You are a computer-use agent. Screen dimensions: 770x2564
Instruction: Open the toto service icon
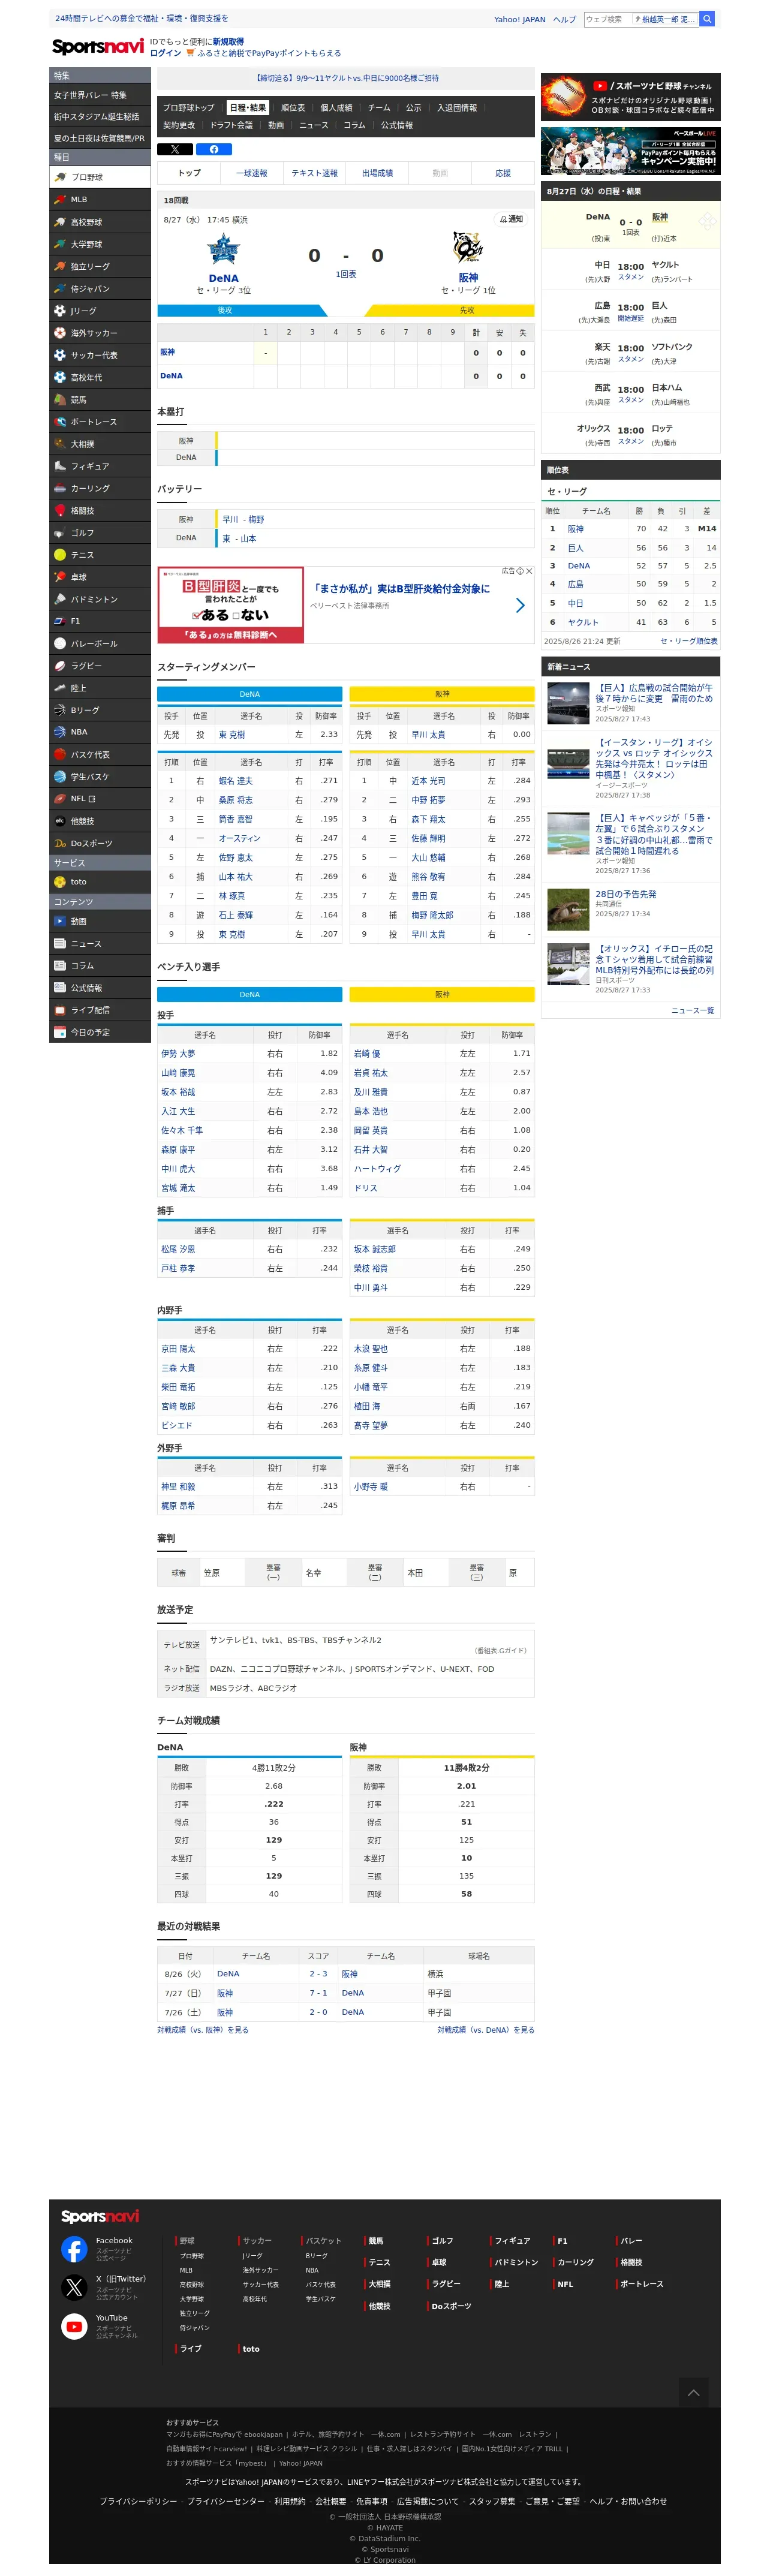[60, 882]
